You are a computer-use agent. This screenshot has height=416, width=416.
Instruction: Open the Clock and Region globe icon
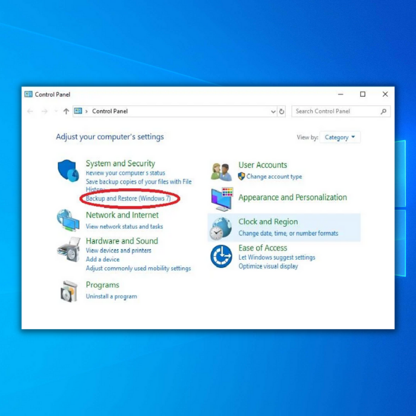[x=220, y=228]
